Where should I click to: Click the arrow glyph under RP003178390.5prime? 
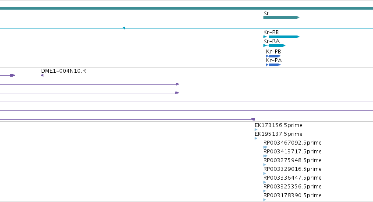(265, 200)
